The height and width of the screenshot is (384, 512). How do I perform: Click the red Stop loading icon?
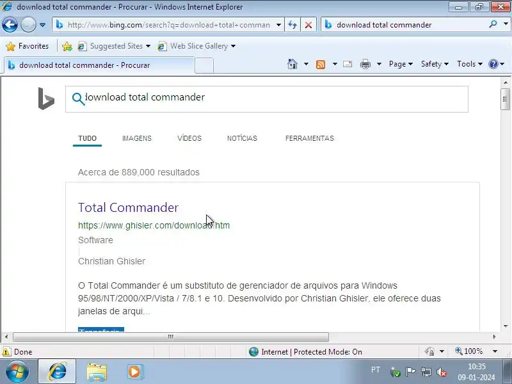pyautogui.click(x=308, y=25)
